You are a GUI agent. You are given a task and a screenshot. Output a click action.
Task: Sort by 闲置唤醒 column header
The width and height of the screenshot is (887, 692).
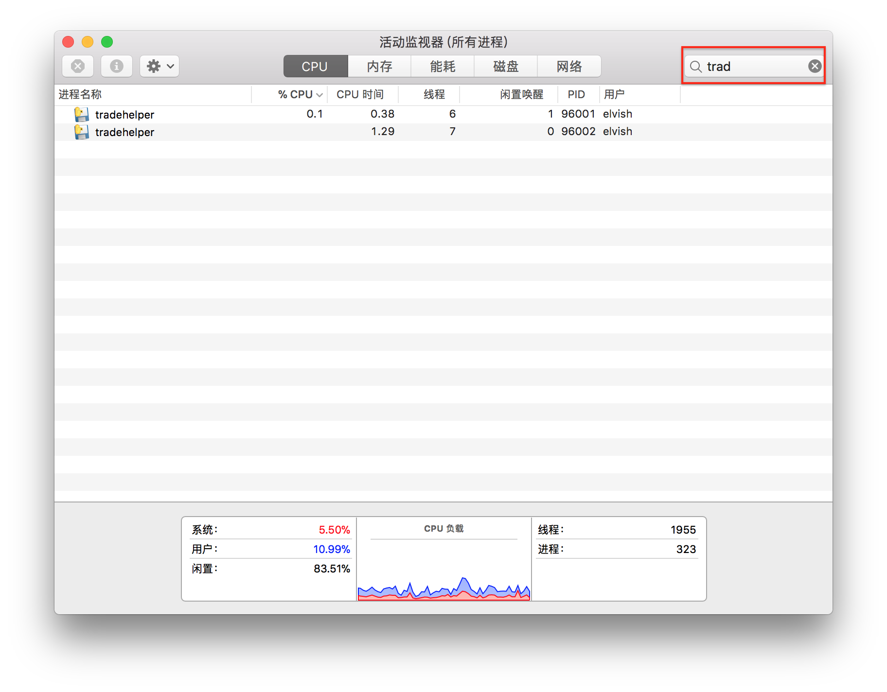coord(509,94)
